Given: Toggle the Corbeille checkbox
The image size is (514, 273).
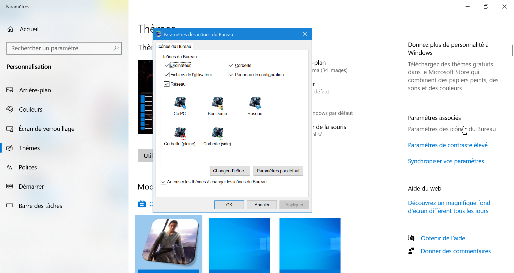Looking at the screenshot, I should pos(231,65).
